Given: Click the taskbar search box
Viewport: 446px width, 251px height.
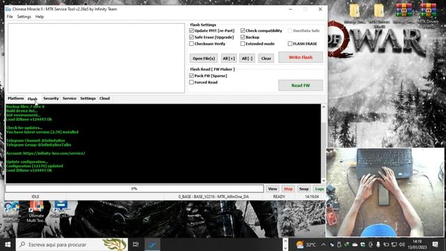Looking at the screenshot, I should point(72,245).
